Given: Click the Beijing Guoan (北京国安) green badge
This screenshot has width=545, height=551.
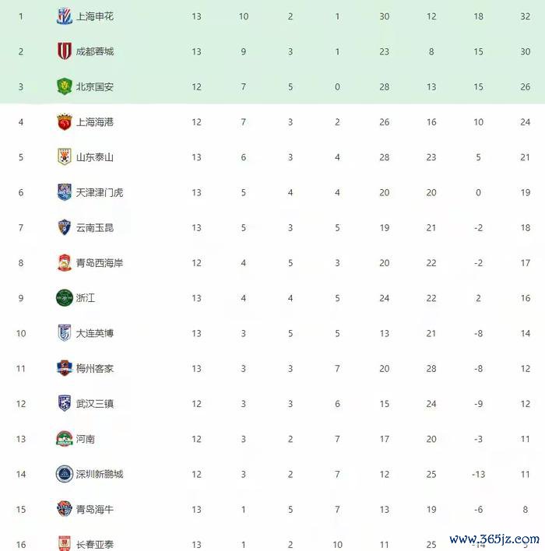Looking at the screenshot, I should (65, 86).
